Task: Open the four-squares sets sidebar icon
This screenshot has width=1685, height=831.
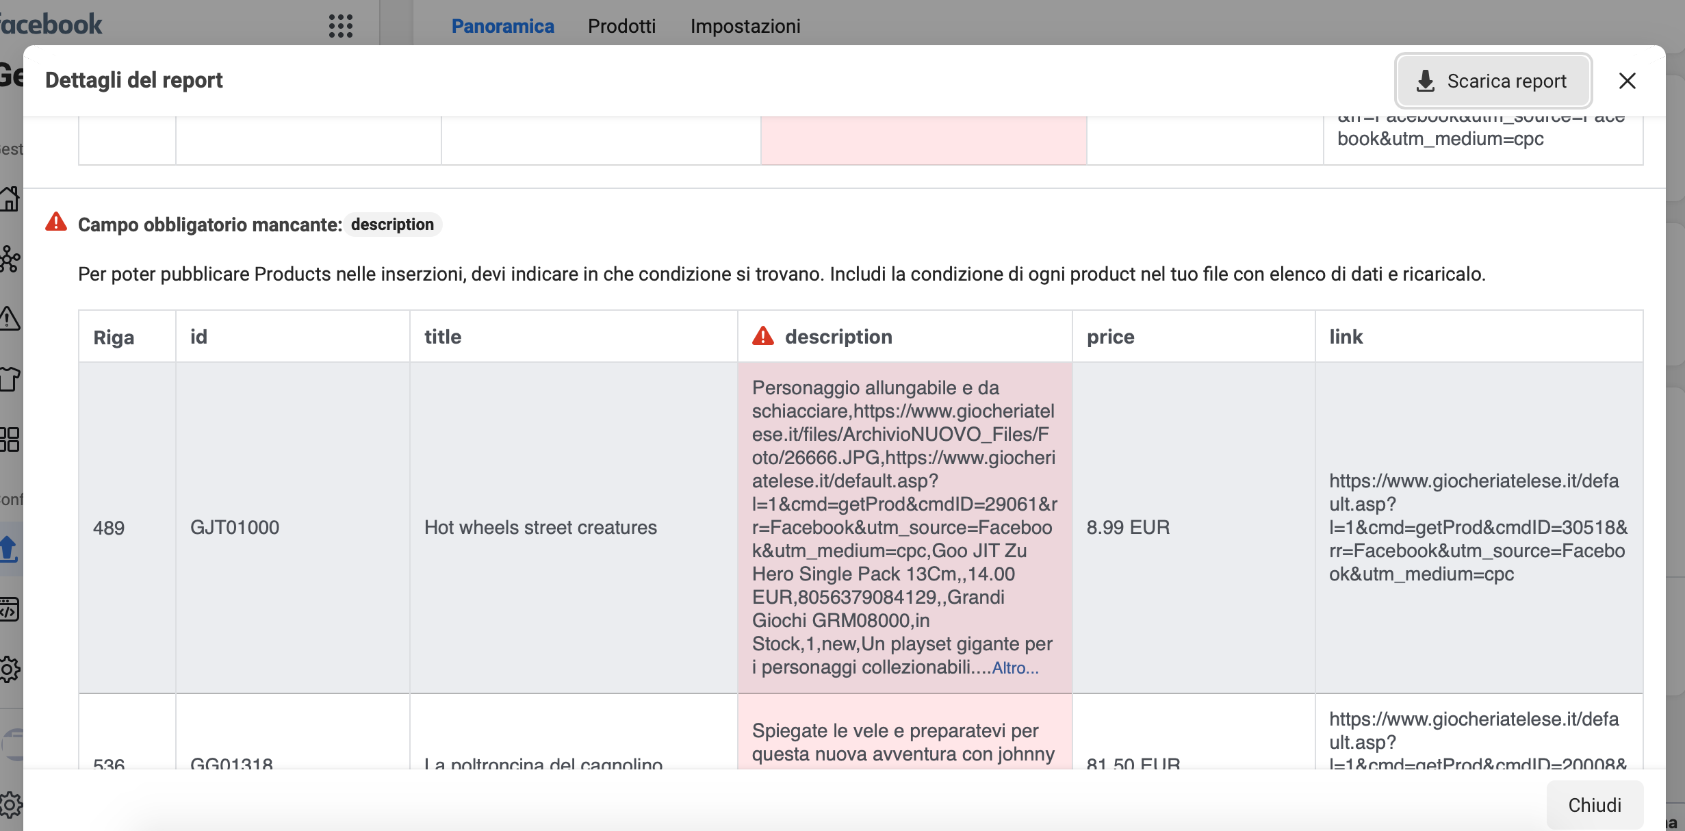Action: (10, 439)
